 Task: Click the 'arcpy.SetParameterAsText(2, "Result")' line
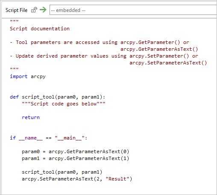pos(77,179)
